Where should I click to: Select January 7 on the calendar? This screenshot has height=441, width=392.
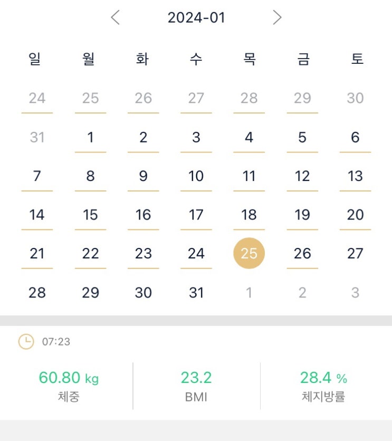(37, 176)
